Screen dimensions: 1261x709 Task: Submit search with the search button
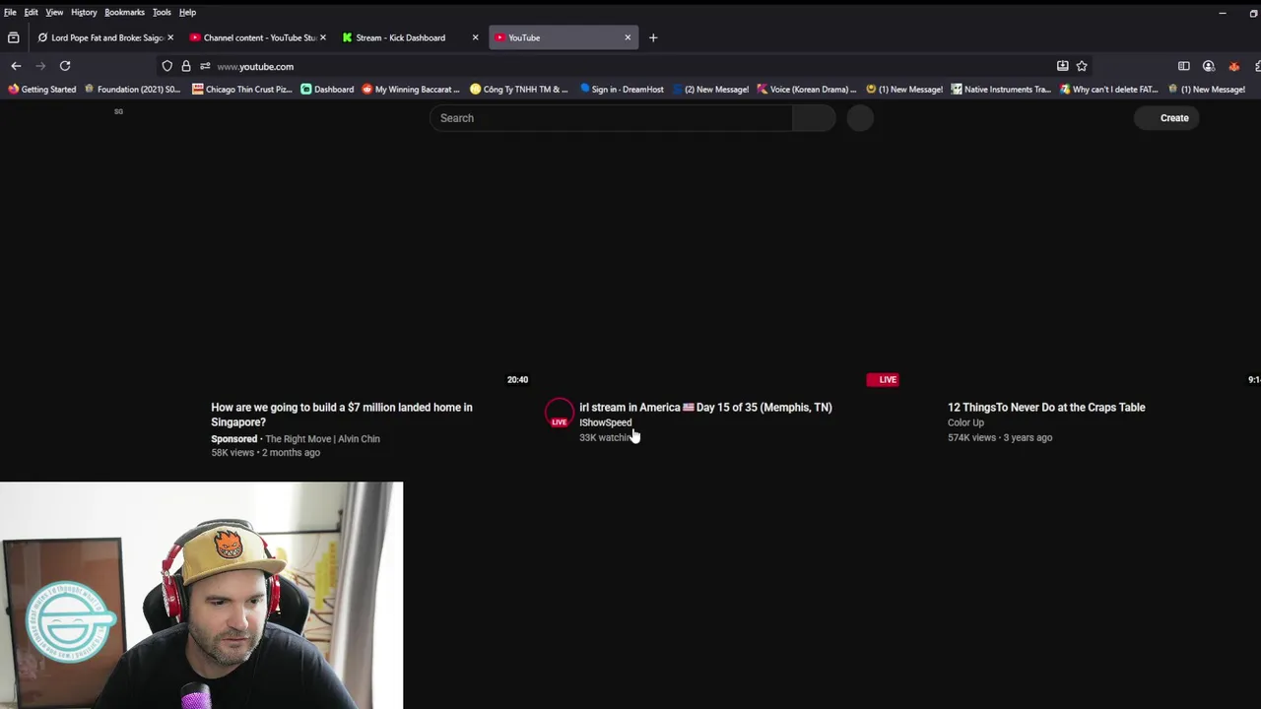click(x=814, y=118)
